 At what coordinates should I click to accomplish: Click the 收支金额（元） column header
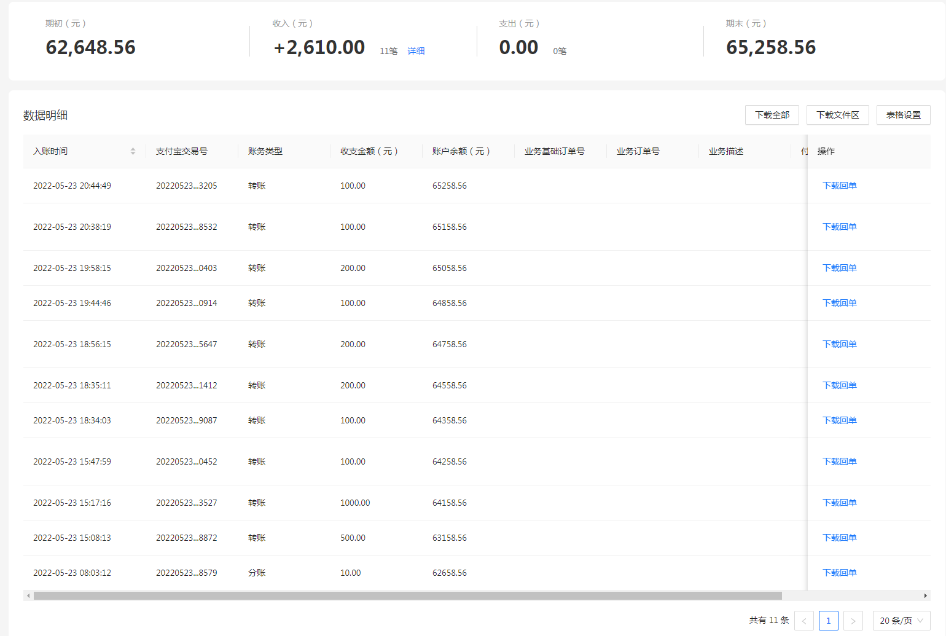click(369, 151)
